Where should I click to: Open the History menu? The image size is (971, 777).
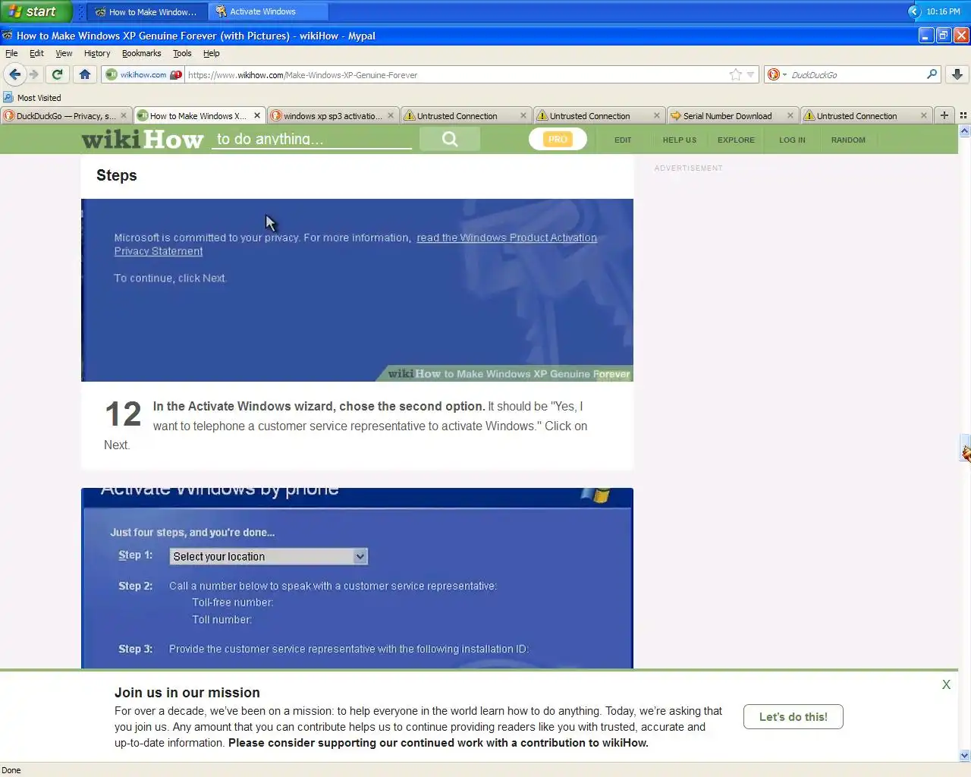pos(97,53)
